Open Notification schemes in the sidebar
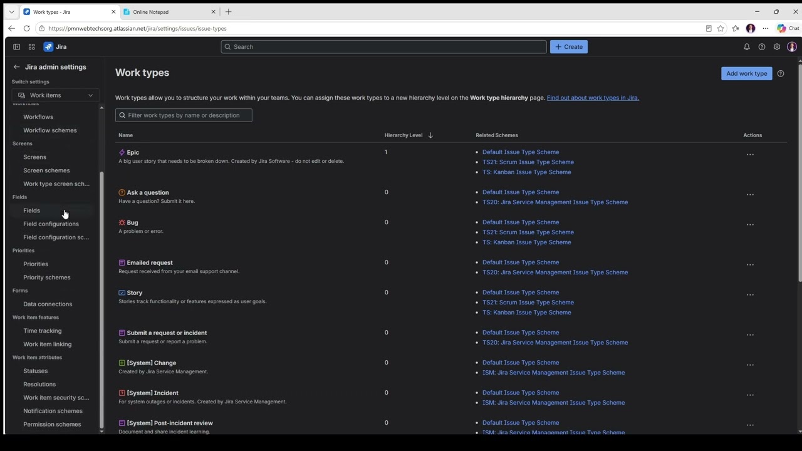 [53, 411]
